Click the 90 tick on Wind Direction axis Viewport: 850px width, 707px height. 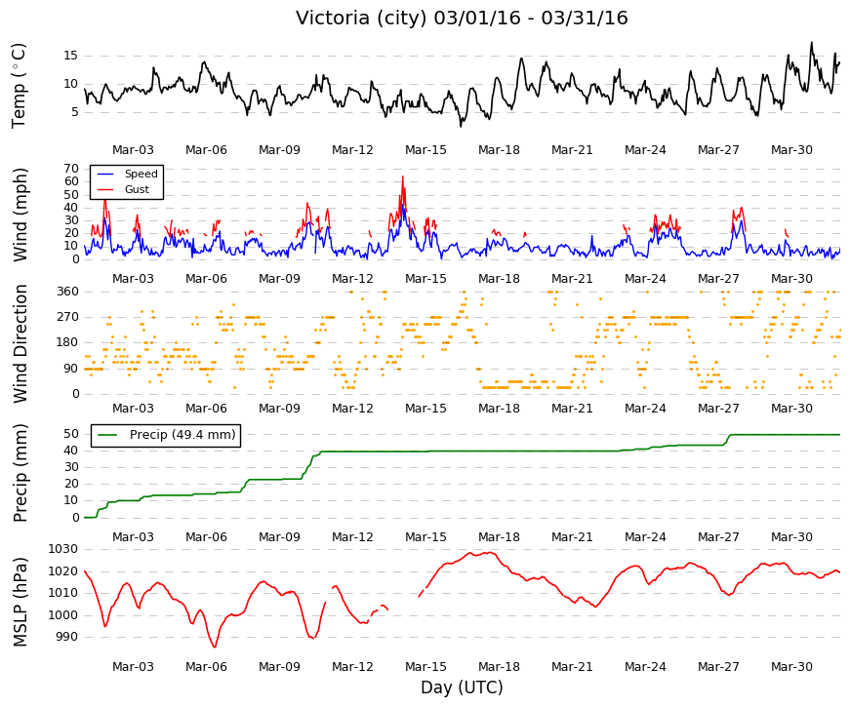click(71, 369)
